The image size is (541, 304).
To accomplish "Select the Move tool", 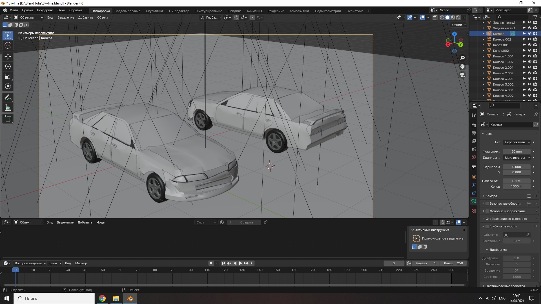I will click(x=8, y=56).
